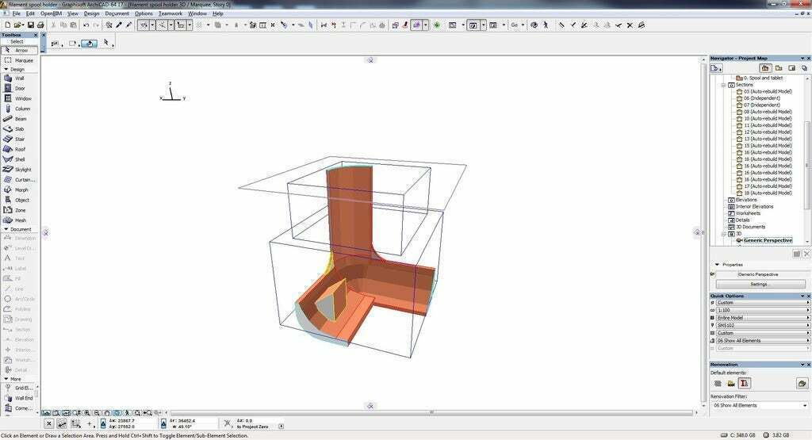Select the Curtain Wall tool
812x440 pixels.
pos(19,180)
